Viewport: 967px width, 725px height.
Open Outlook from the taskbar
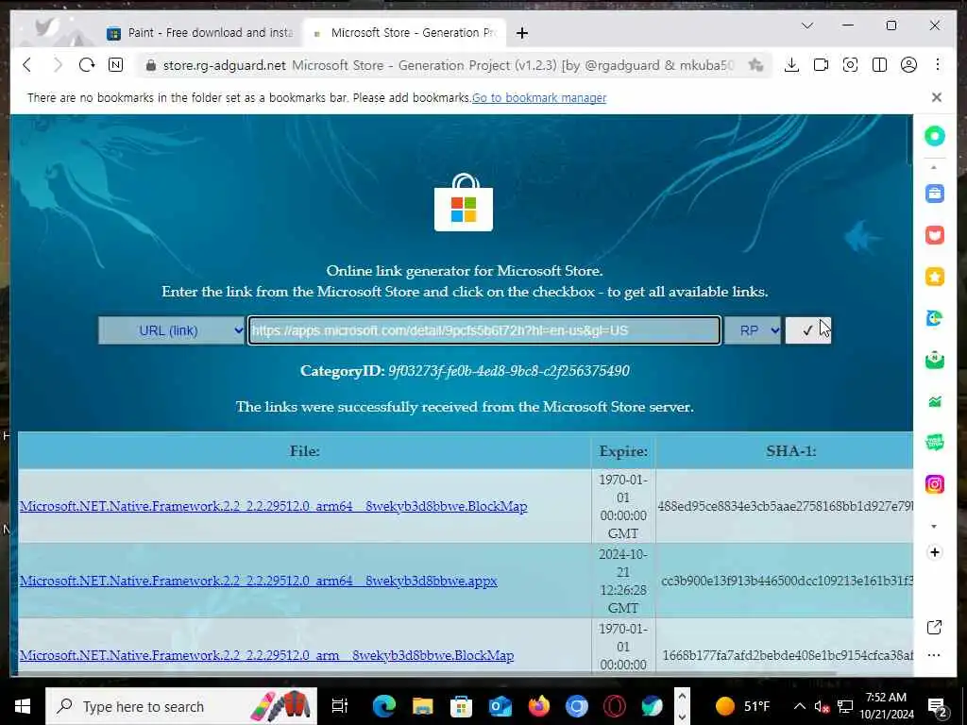pyautogui.click(x=500, y=706)
